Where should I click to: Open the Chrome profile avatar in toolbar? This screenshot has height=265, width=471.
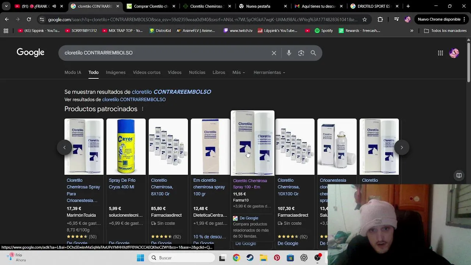pyautogui.click(x=407, y=19)
